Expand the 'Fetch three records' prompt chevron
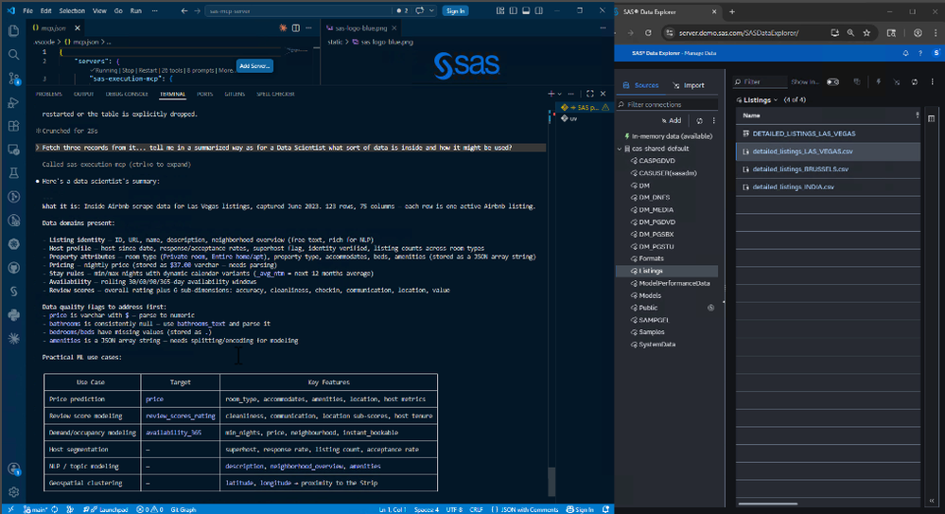 pyautogui.click(x=38, y=148)
